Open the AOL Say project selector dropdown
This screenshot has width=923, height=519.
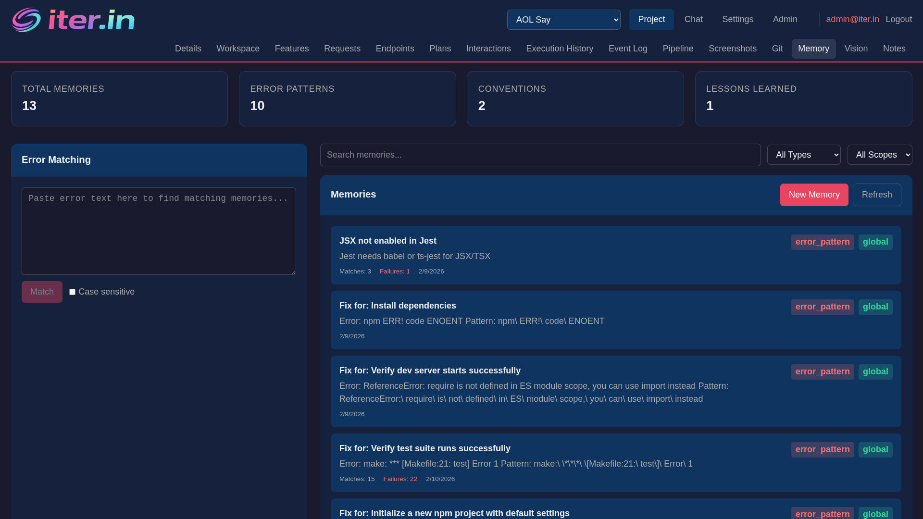pos(563,20)
